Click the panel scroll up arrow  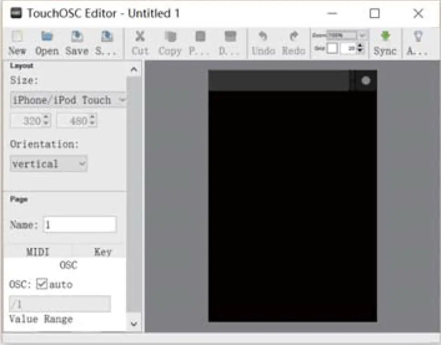(x=134, y=69)
